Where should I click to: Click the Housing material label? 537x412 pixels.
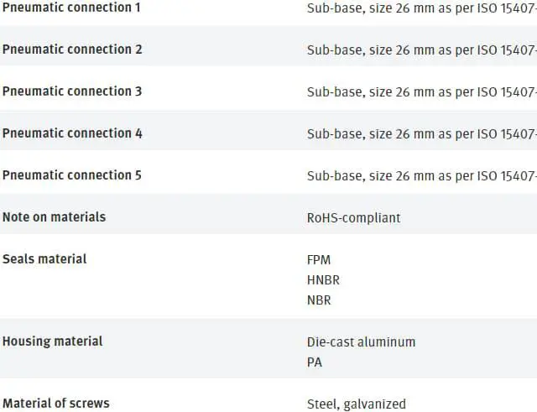[x=52, y=342]
